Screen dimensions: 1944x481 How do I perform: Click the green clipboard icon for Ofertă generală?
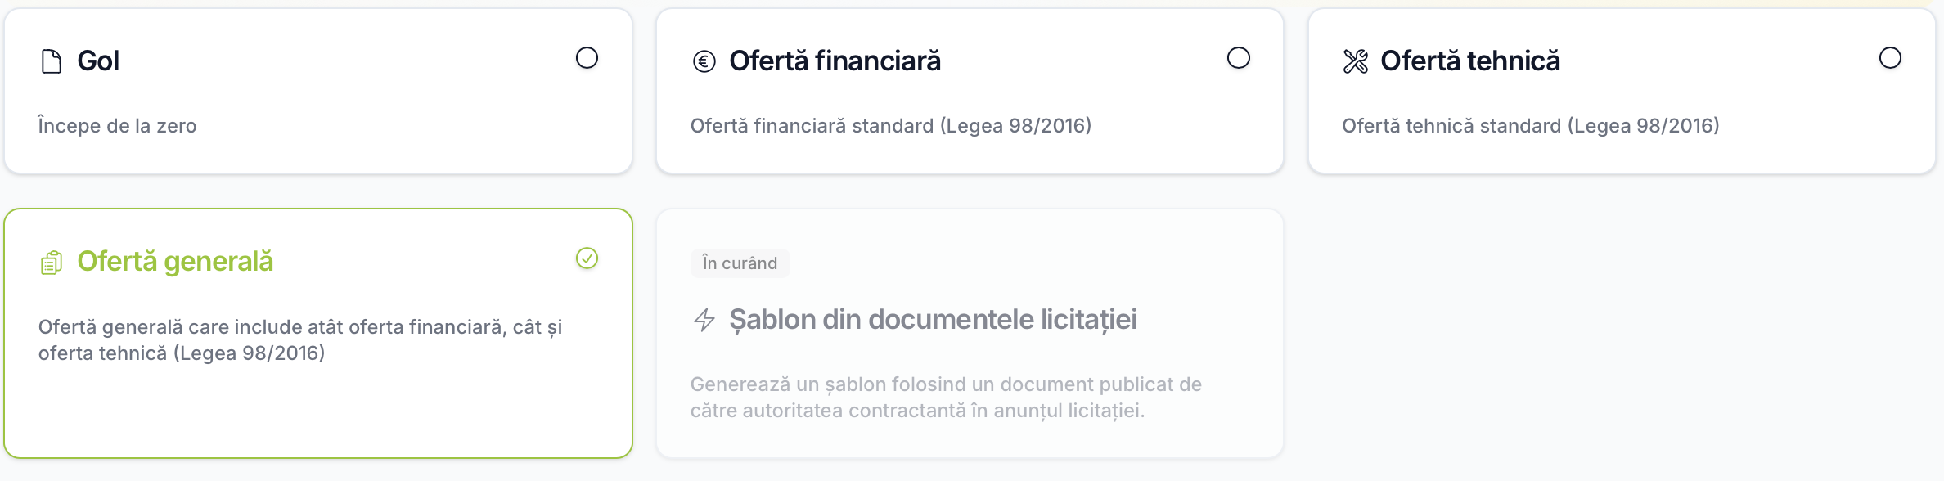click(52, 263)
